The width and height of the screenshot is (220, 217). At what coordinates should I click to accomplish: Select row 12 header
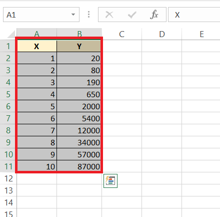[8, 178]
